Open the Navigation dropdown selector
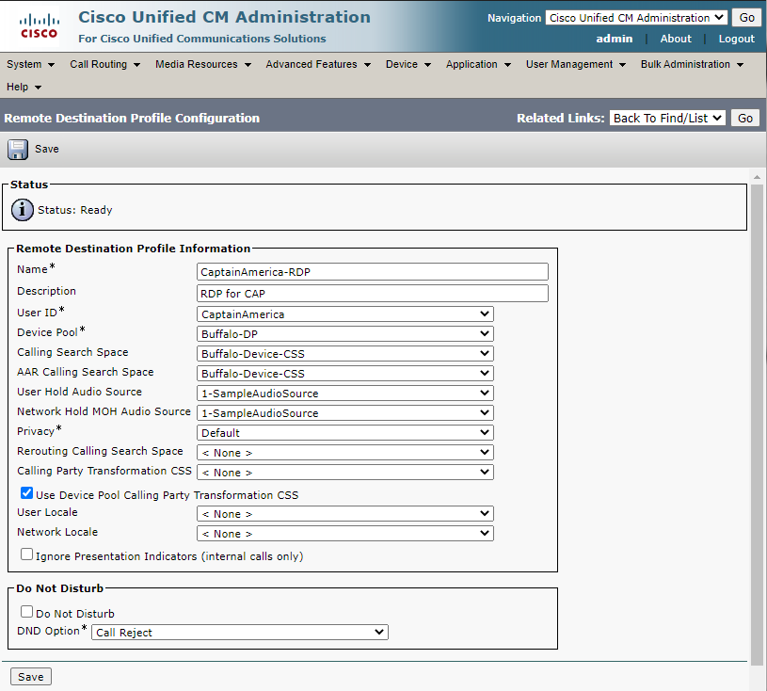This screenshot has width=767, height=691. [x=636, y=18]
